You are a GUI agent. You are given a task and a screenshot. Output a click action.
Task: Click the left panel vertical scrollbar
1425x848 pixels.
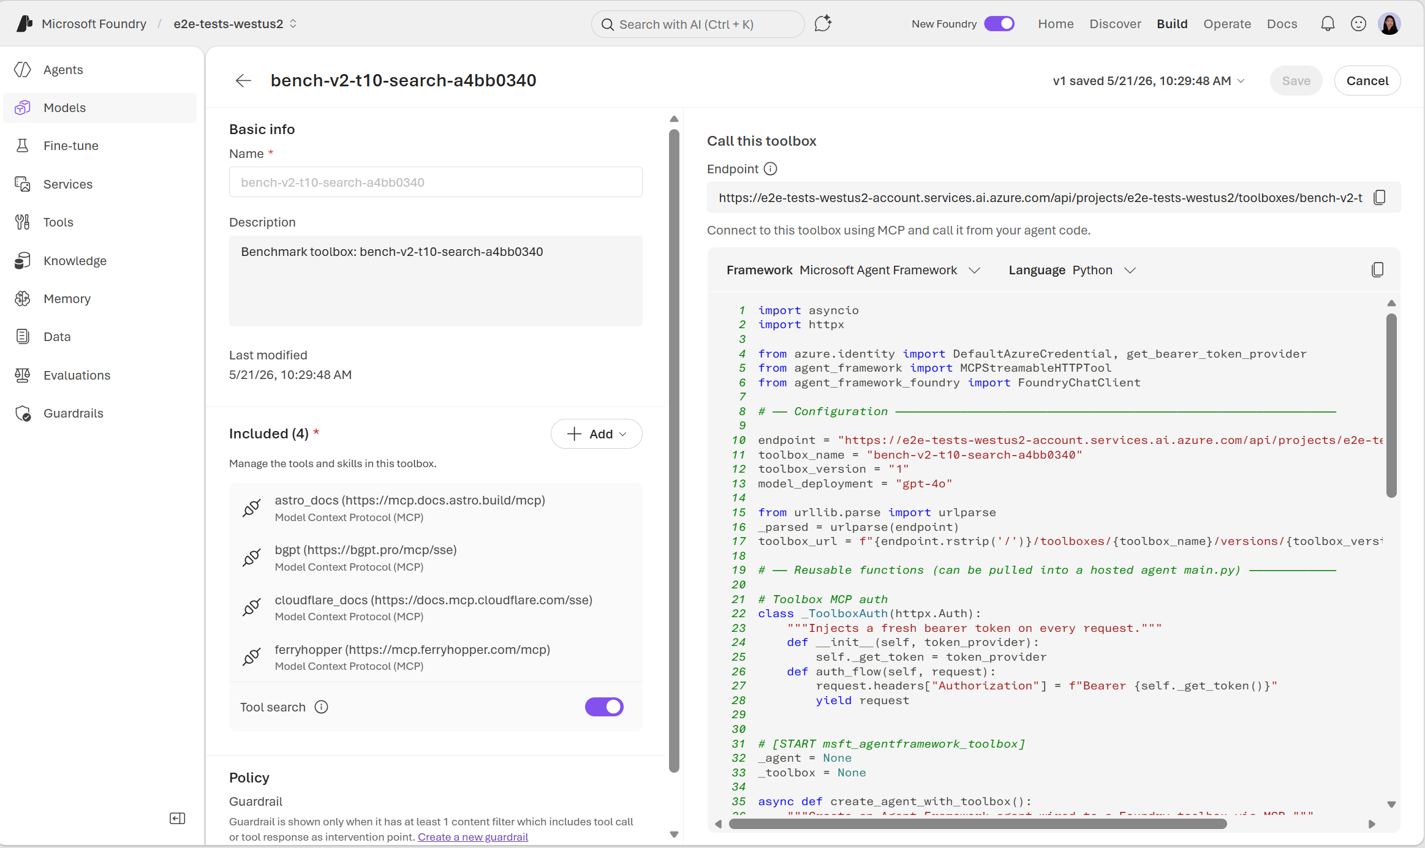(x=674, y=451)
